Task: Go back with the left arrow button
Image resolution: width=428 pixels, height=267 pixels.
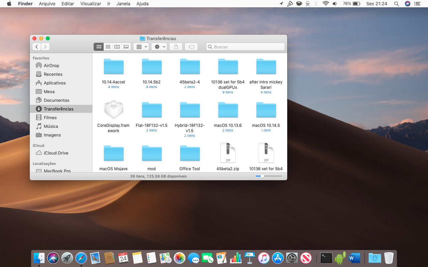Action: 37,47
